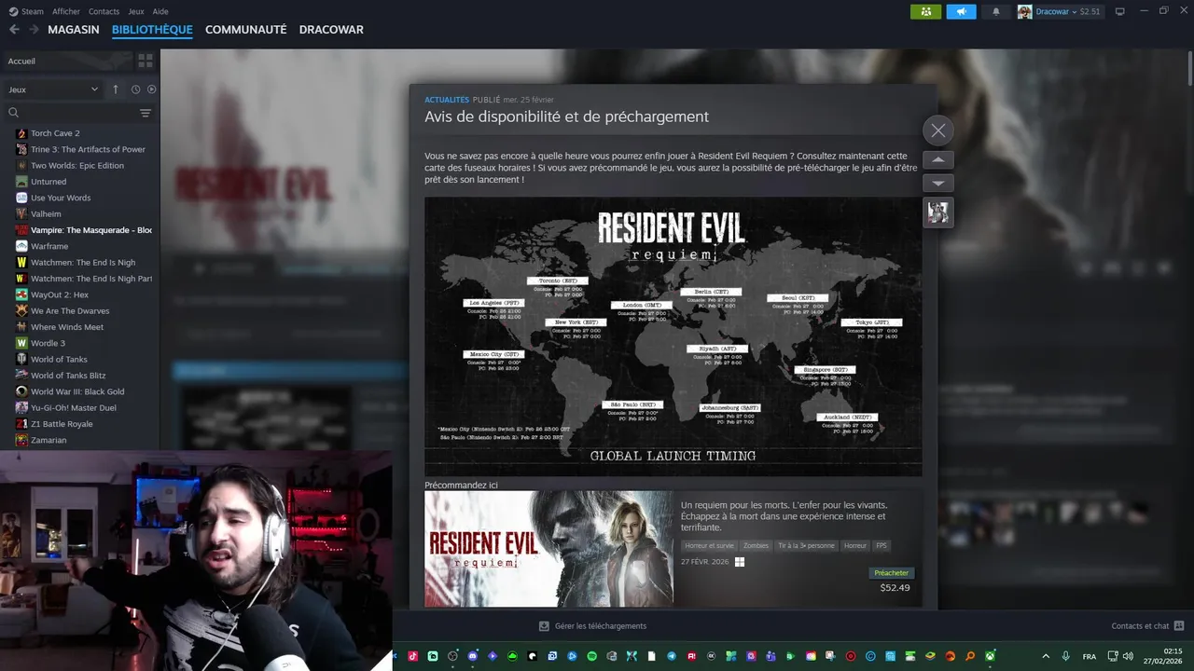
Task: Open the Steam menu
Action: coord(26,11)
